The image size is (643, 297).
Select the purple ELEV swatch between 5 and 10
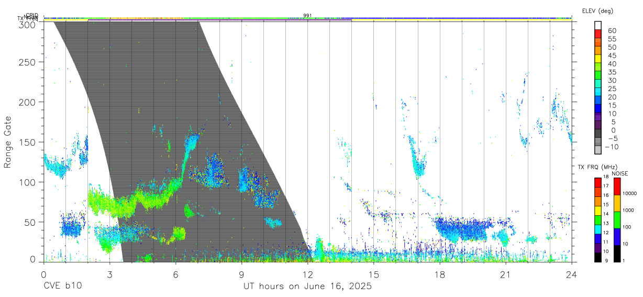point(598,117)
